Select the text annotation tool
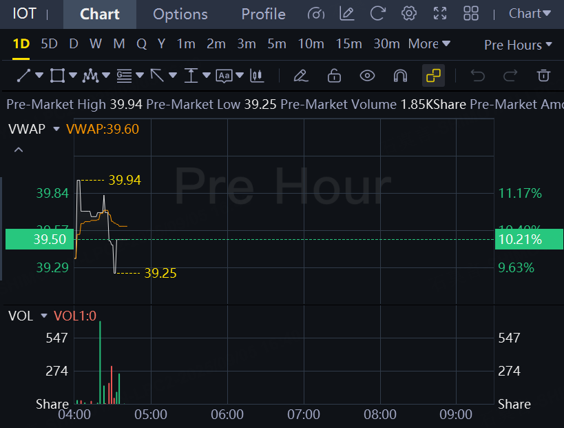Viewport: 564px width, 428px height. point(224,76)
